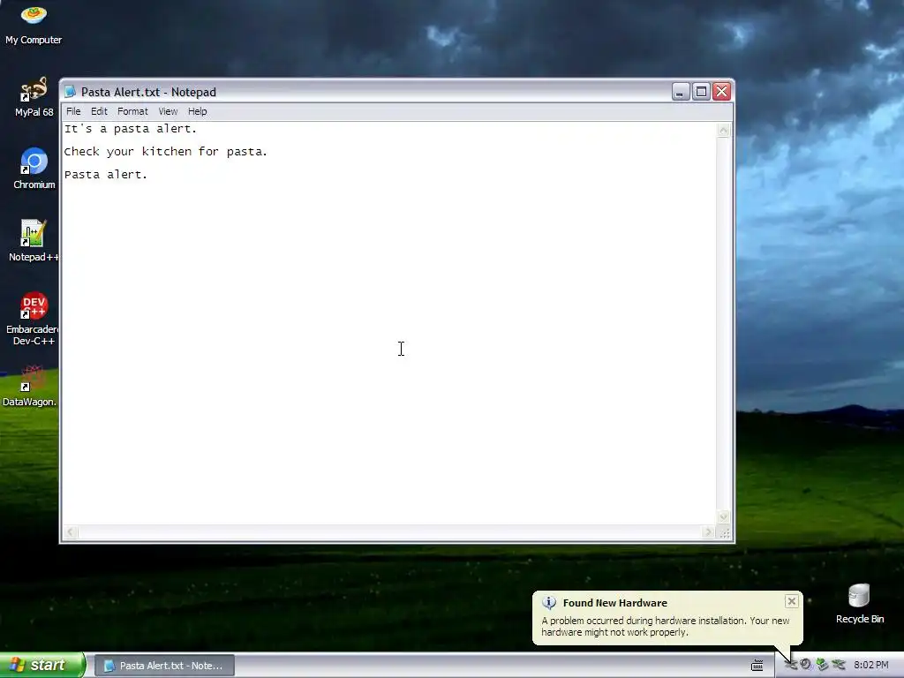The image size is (904, 678).
Task: Open the Format menu in Notepad
Action: [x=132, y=111]
